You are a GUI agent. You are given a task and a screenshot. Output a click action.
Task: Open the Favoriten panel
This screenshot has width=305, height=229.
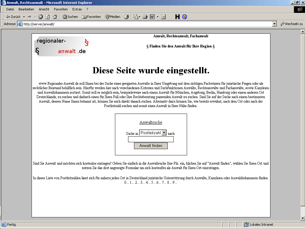pos(91,17)
